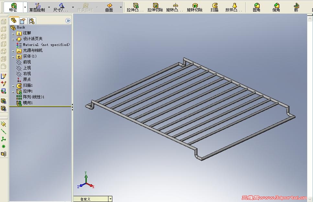Open dropdown arrow next to 草图绘制

(49, 7)
